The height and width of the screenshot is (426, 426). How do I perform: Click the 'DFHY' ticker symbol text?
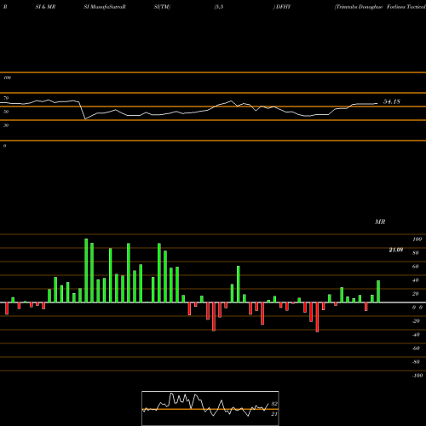[283, 7]
